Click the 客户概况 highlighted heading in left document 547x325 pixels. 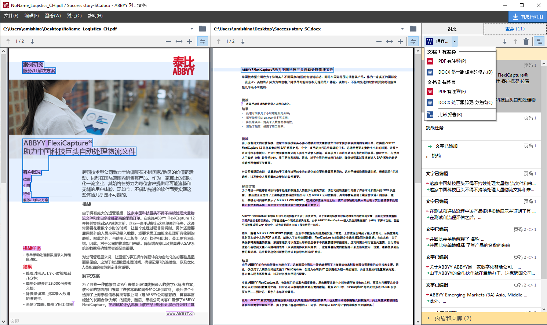32,172
